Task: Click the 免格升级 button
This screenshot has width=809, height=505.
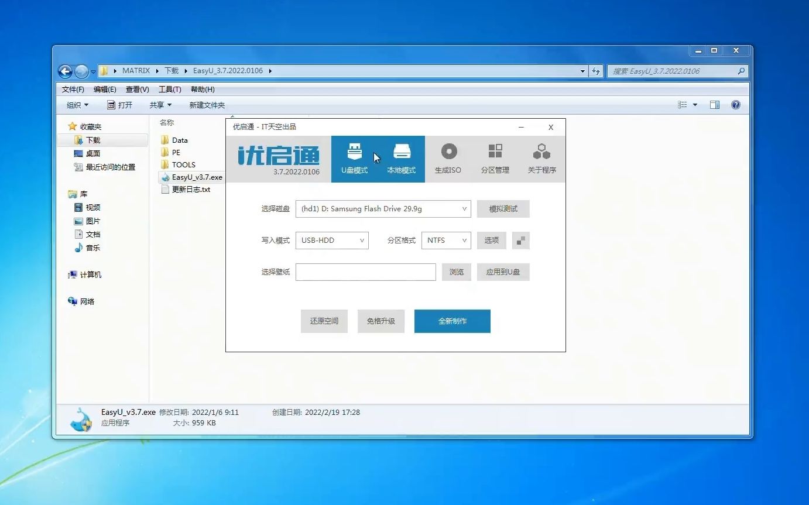Action: tap(381, 321)
